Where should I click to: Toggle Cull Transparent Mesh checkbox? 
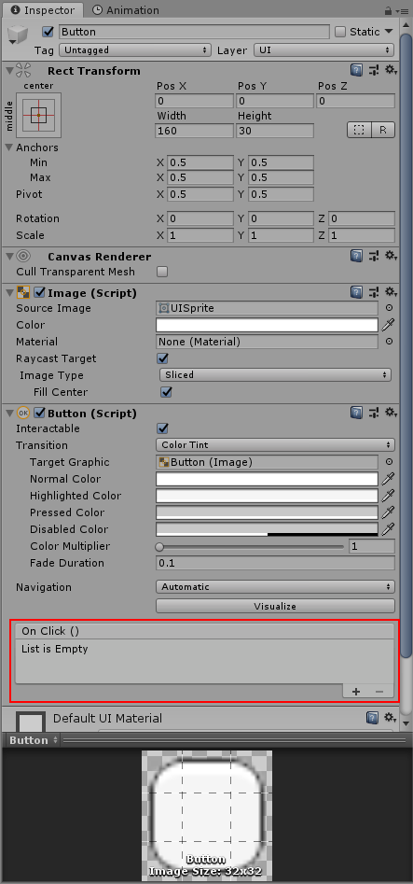tap(162, 272)
